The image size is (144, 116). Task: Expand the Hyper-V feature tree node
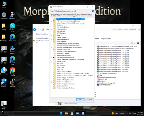[52, 35]
